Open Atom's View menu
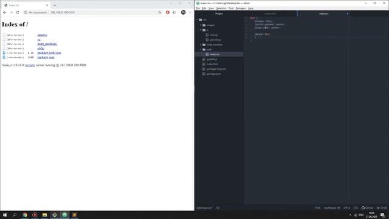 coord(211,9)
